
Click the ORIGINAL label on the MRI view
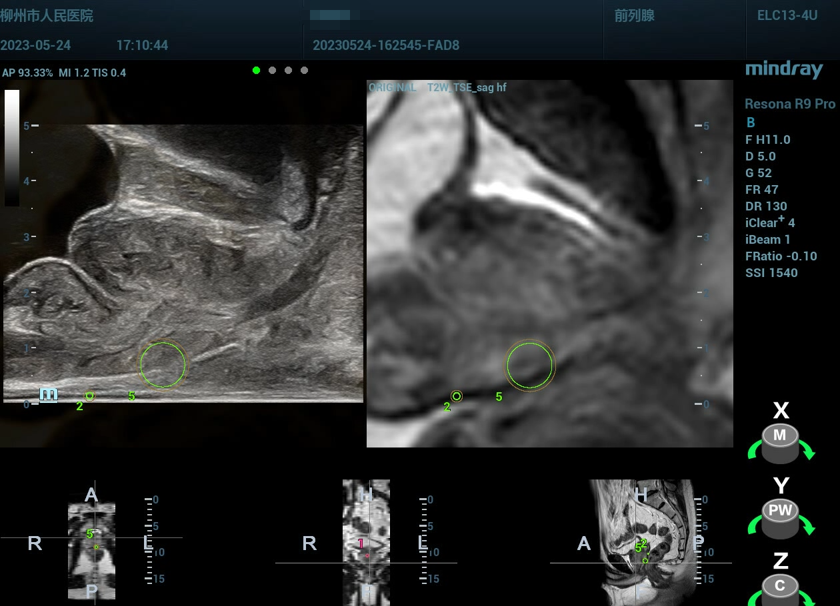pos(393,88)
